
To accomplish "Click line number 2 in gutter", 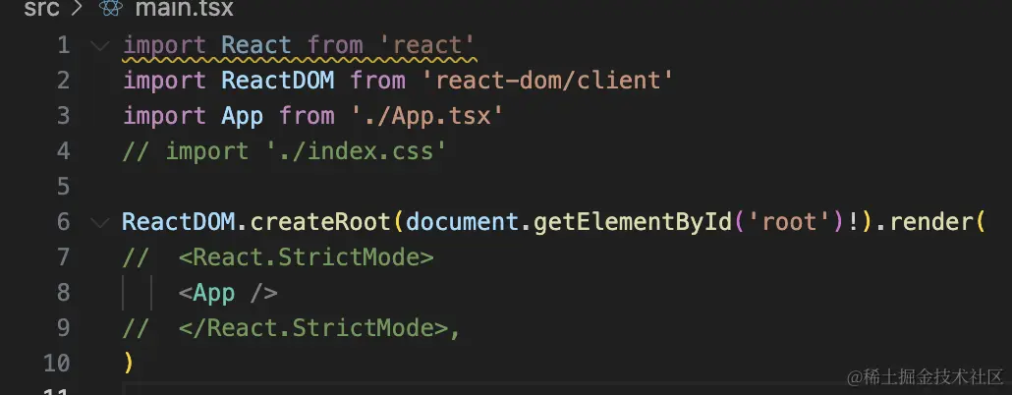I will pyautogui.click(x=63, y=81).
